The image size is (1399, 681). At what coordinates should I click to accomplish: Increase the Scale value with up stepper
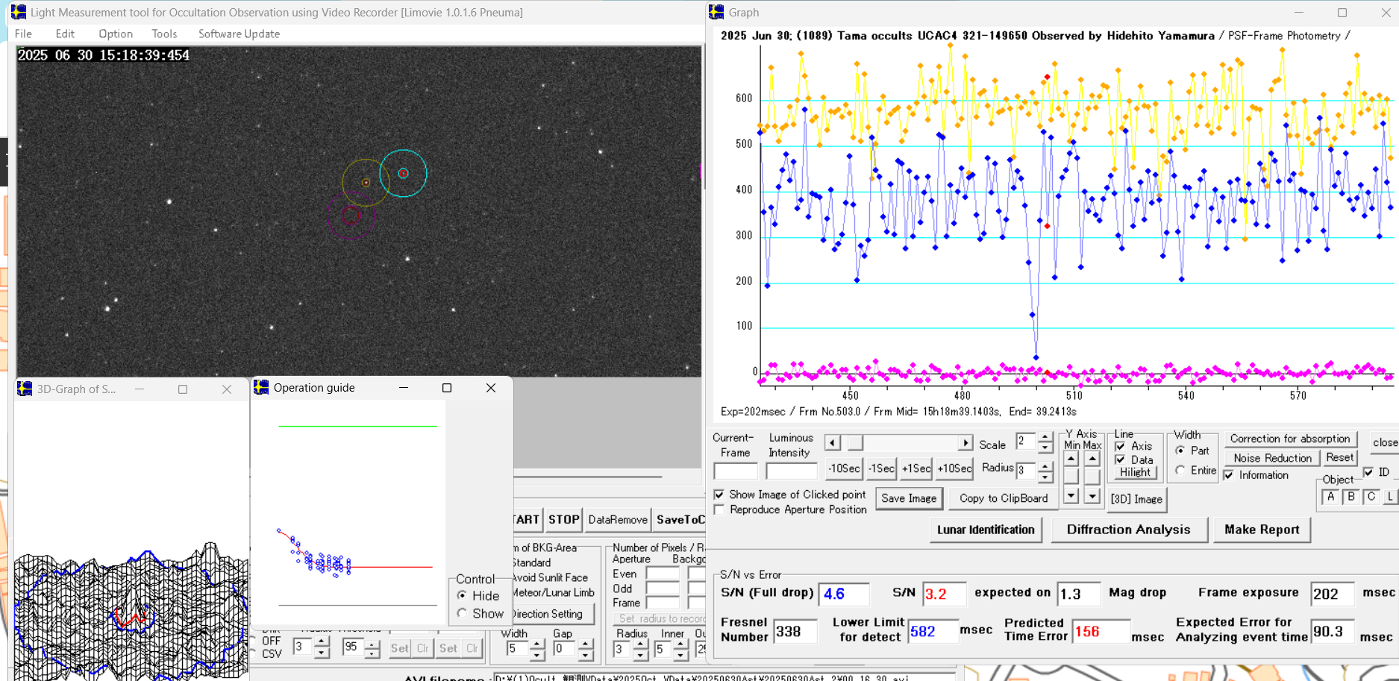[1045, 437]
